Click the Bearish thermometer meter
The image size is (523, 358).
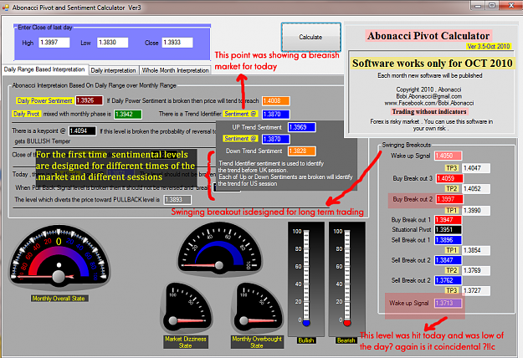pos(347,279)
